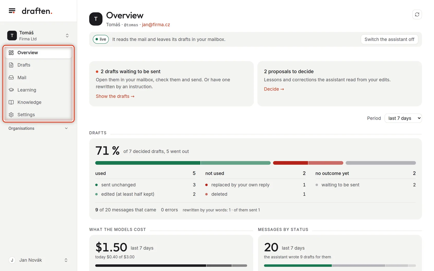Click the Overview grid icon
This screenshot has height=271, width=434.
click(11, 53)
